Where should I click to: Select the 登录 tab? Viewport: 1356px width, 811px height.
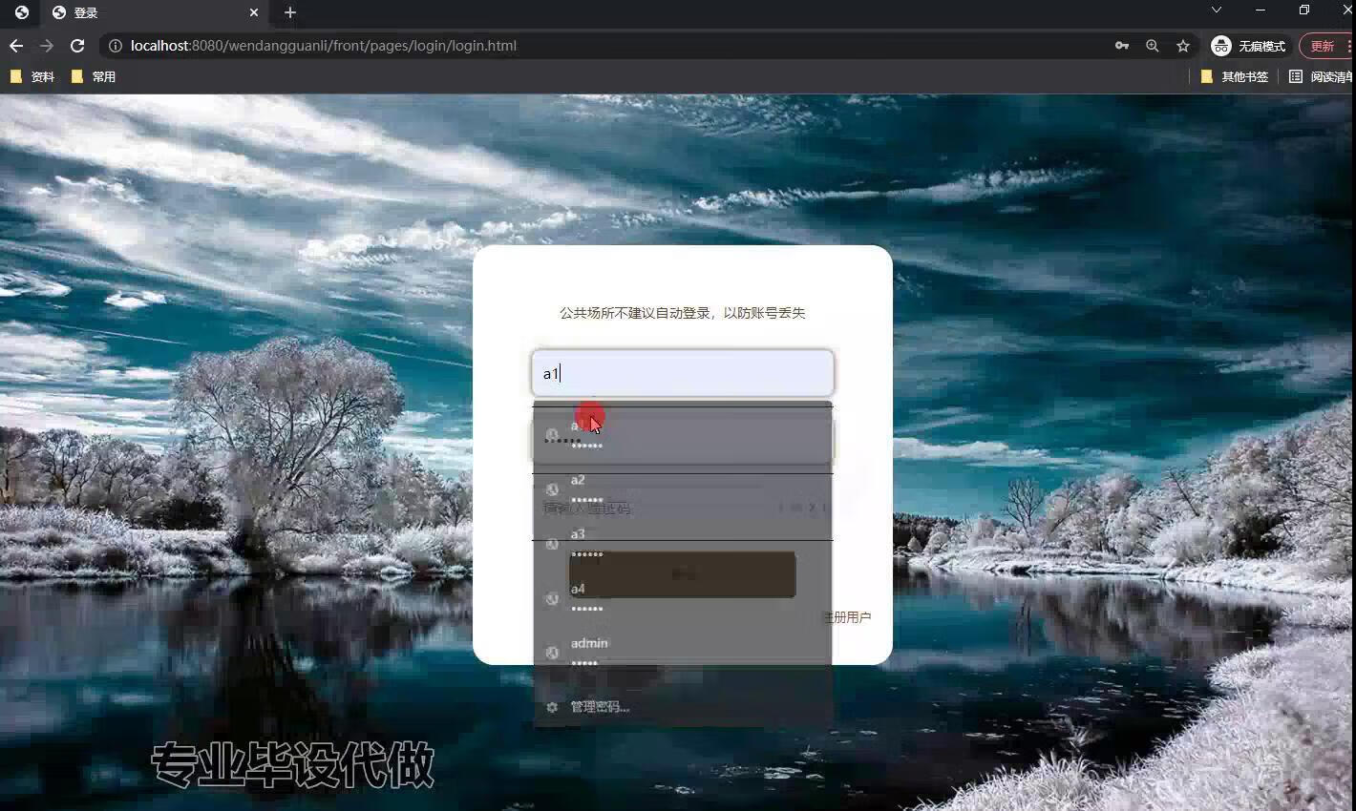(155, 12)
